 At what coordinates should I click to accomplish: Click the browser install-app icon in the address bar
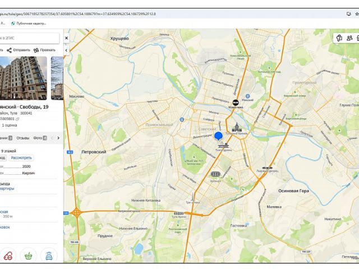click(348, 14)
